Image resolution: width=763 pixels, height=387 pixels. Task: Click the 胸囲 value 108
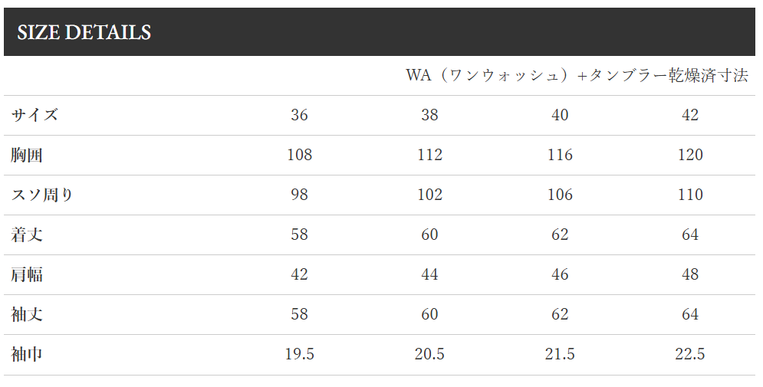(x=299, y=156)
